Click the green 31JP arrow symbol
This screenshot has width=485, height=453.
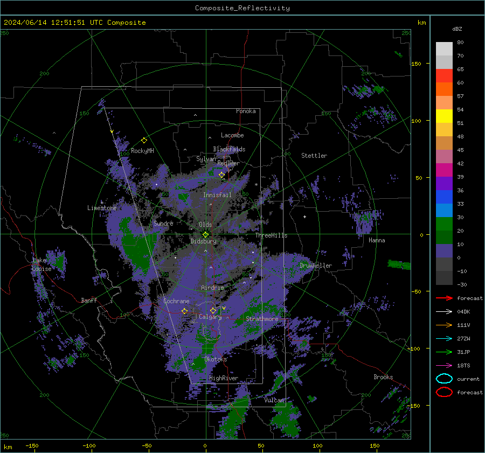(444, 352)
